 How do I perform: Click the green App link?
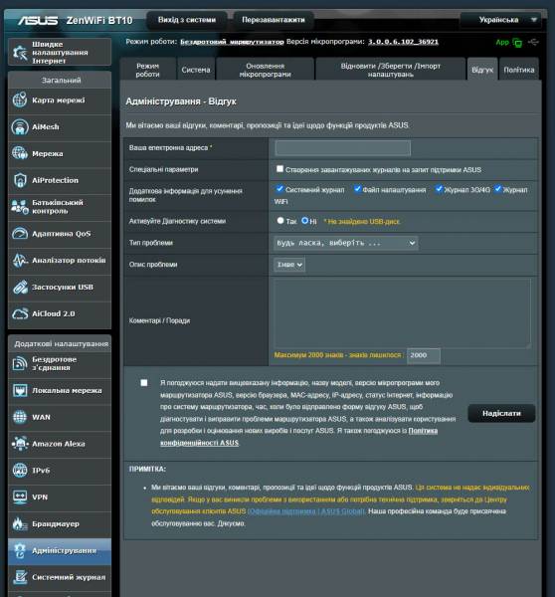pyautogui.click(x=502, y=42)
